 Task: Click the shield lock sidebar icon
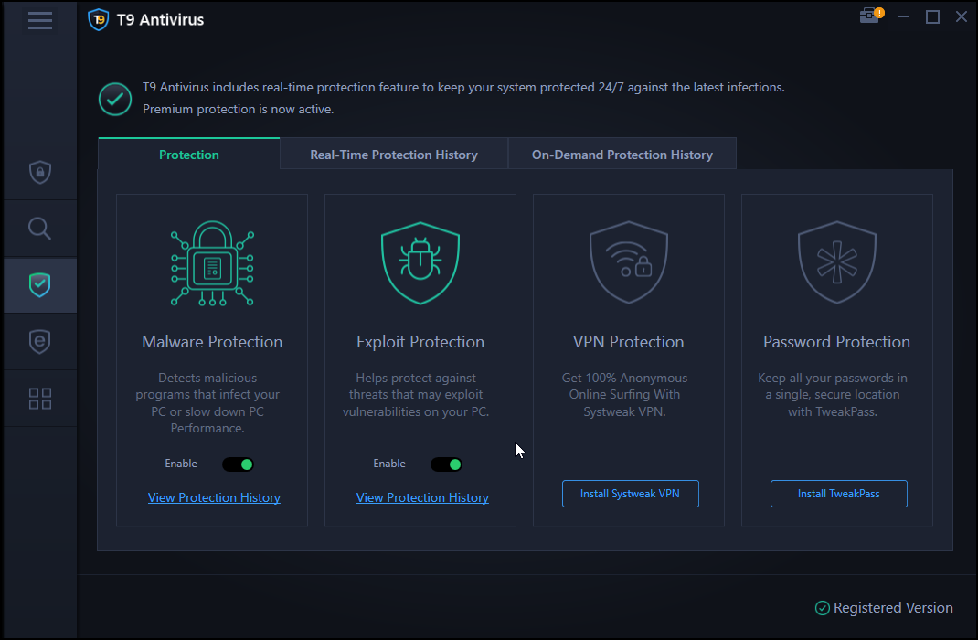pyautogui.click(x=39, y=172)
